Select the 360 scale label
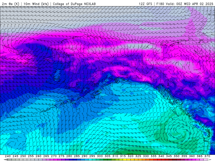The height and width of the screenshot is (161, 215). click(192, 156)
